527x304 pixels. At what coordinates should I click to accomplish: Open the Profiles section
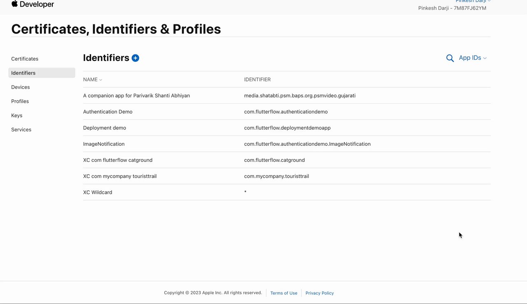(x=20, y=101)
